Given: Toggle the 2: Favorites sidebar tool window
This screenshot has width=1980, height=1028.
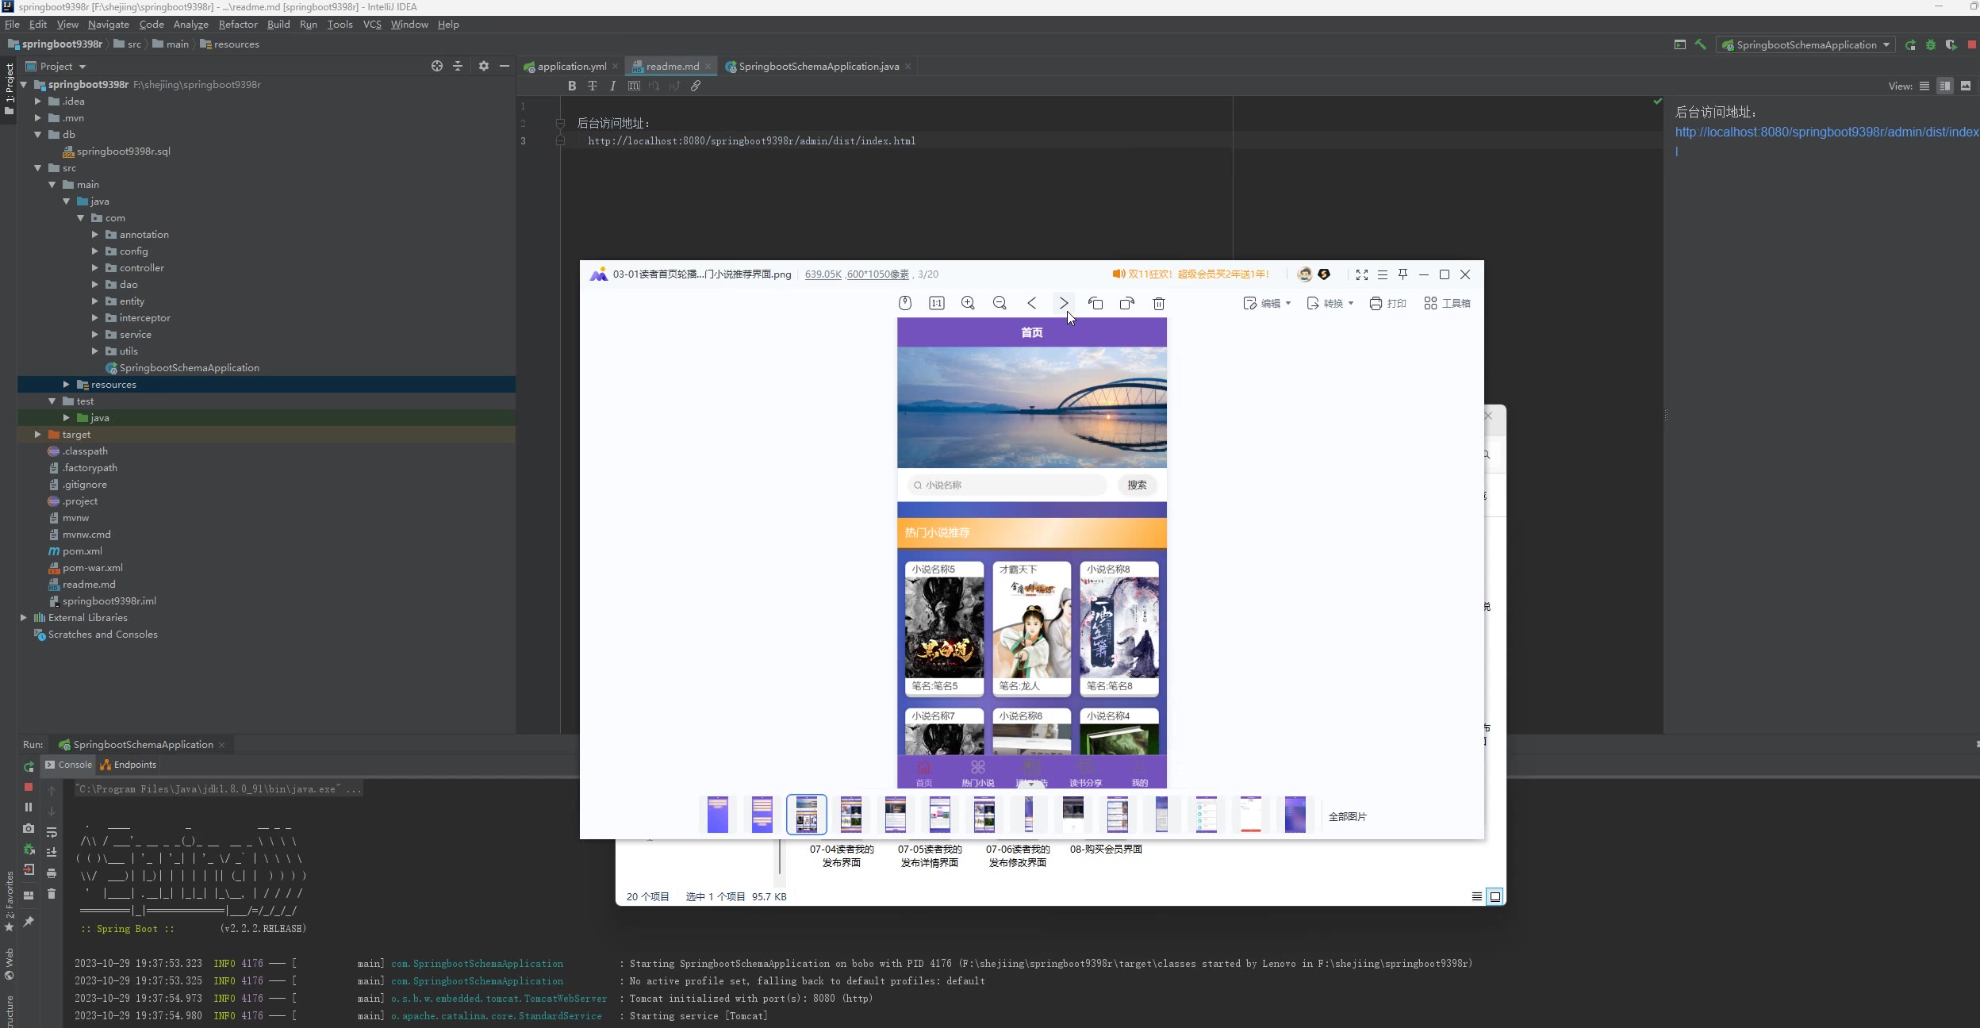Looking at the screenshot, I should pyautogui.click(x=9, y=902).
